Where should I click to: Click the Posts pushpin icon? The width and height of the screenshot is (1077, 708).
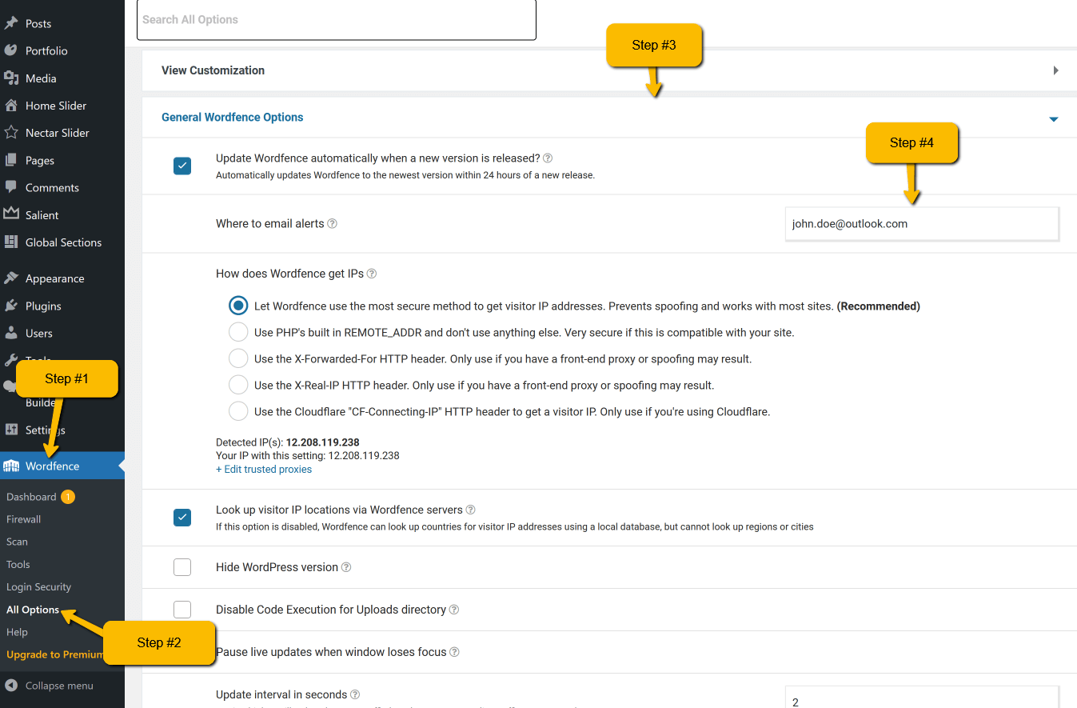pyautogui.click(x=11, y=23)
